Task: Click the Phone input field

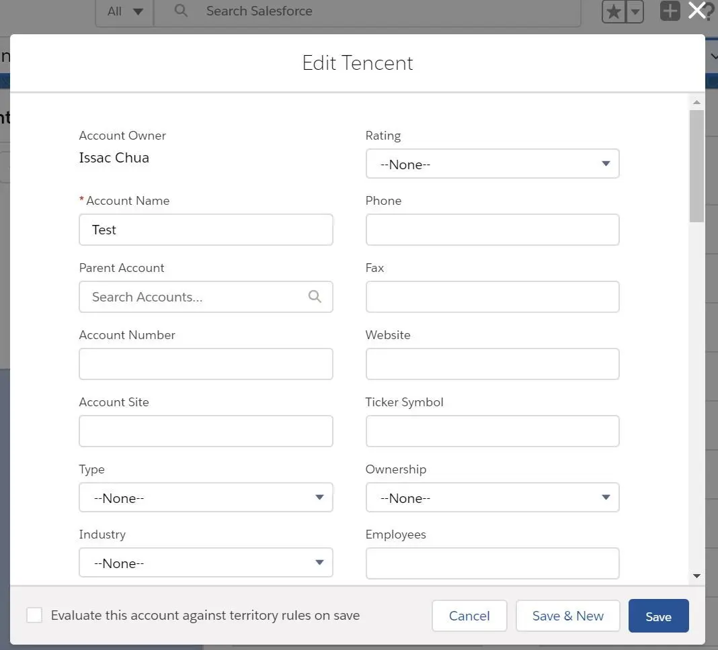Action: 492,230
